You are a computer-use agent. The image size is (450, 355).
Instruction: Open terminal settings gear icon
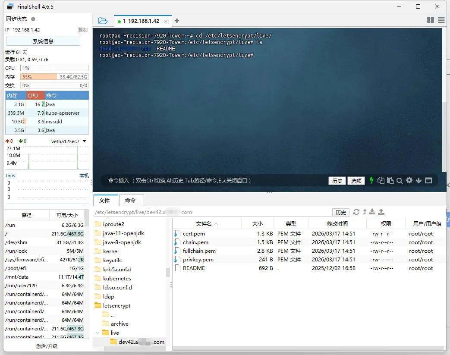(x=409, y=180)
